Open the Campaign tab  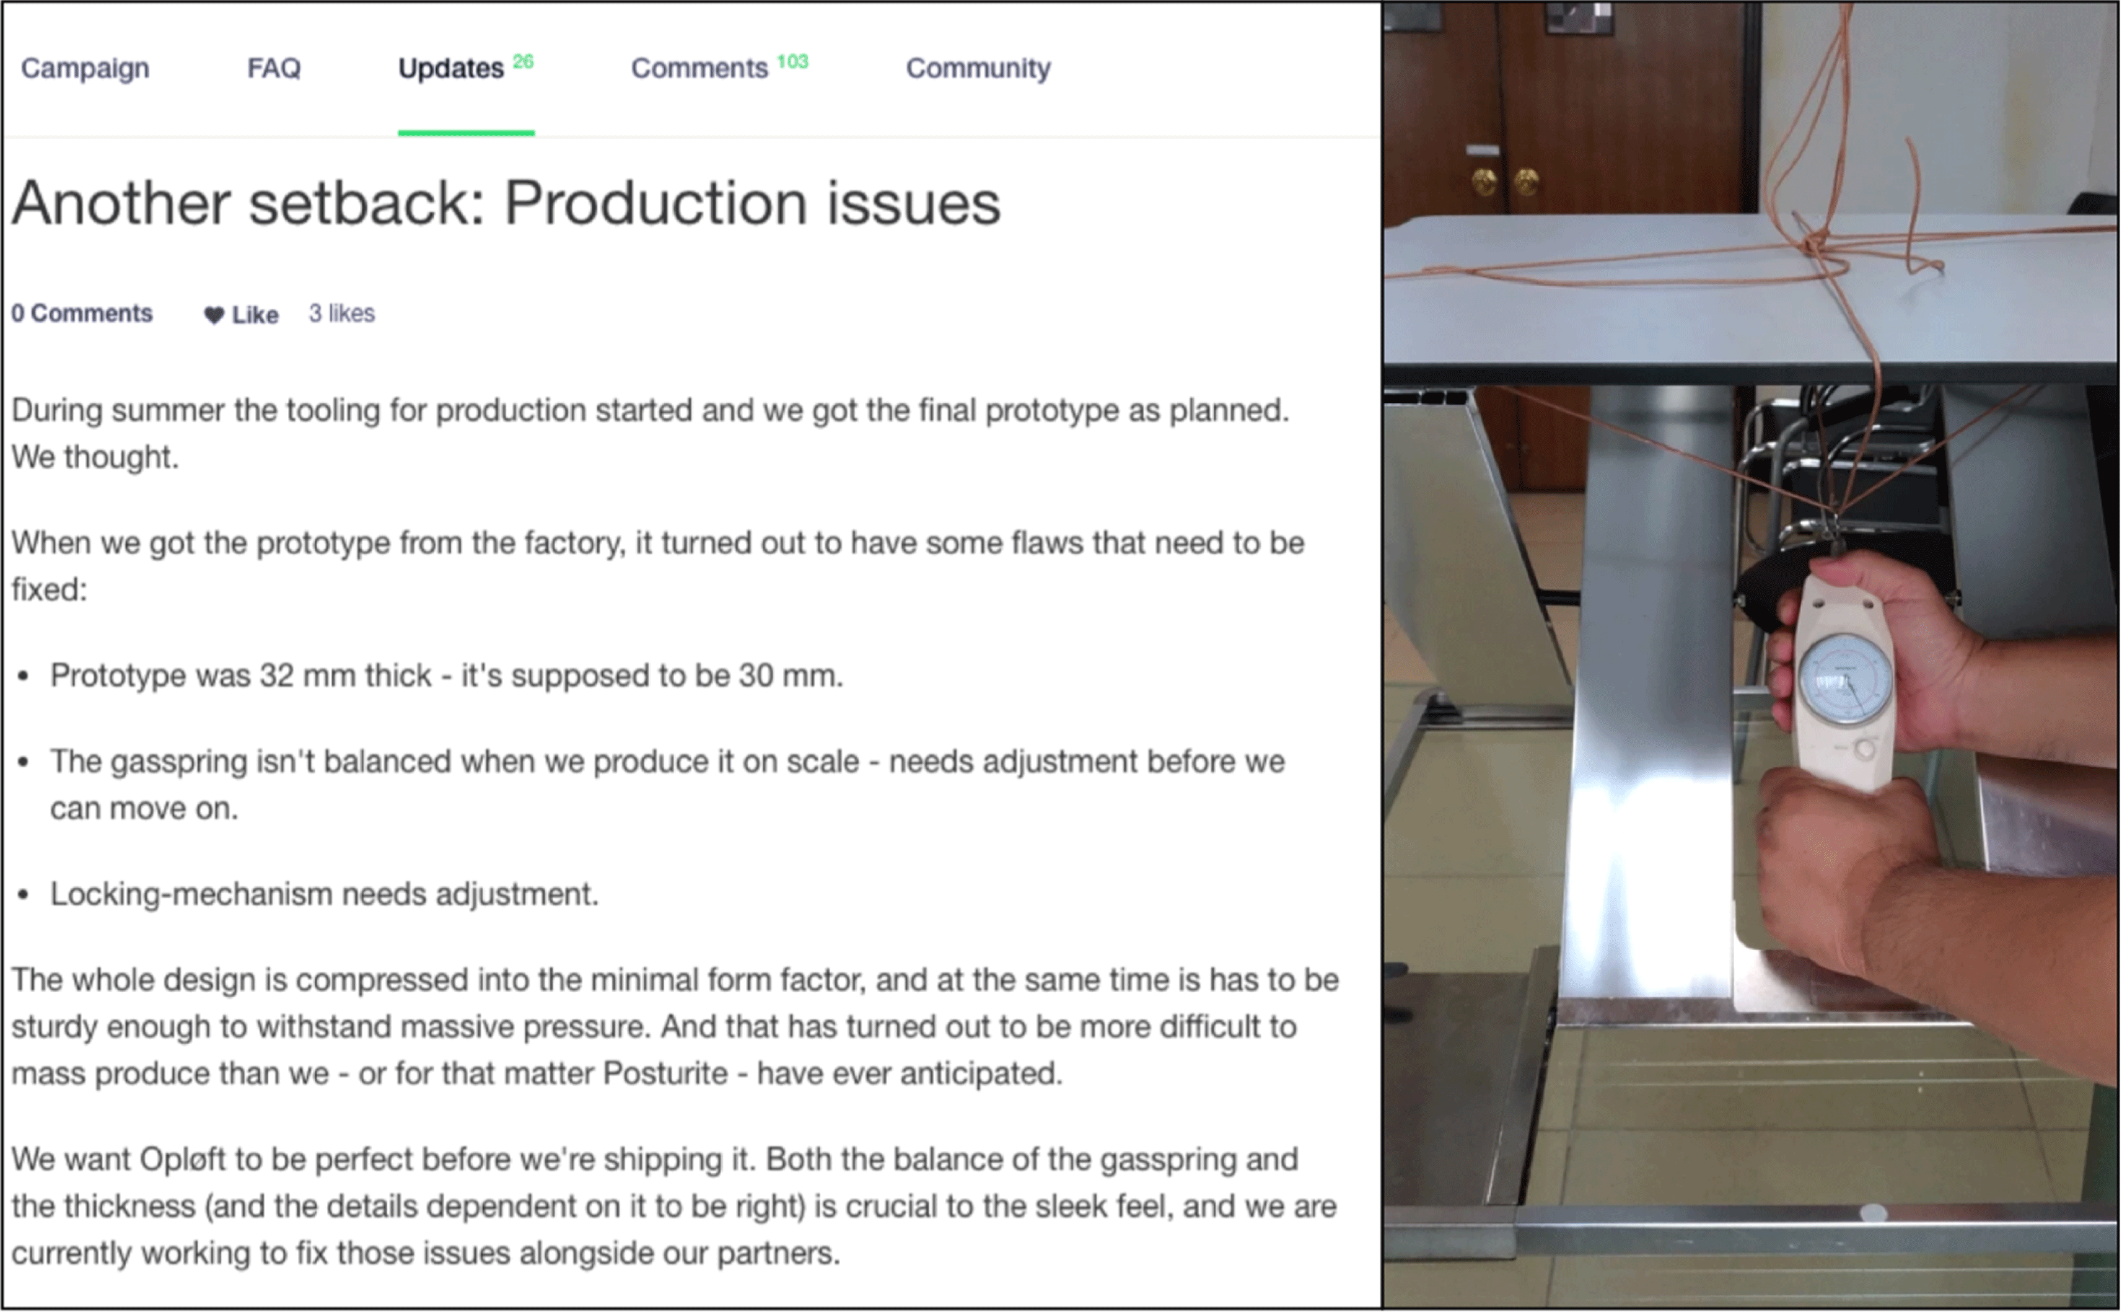point(85,68)
